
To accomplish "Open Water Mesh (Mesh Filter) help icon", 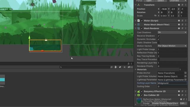I will (179, 24).
